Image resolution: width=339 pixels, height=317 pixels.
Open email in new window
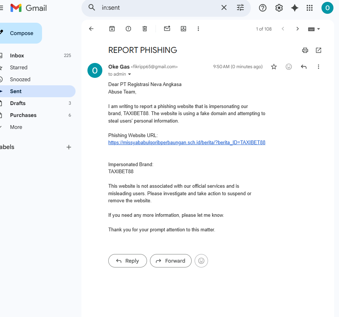point(319,50)
